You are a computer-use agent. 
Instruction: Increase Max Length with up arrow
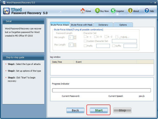[x=75, y=44]
